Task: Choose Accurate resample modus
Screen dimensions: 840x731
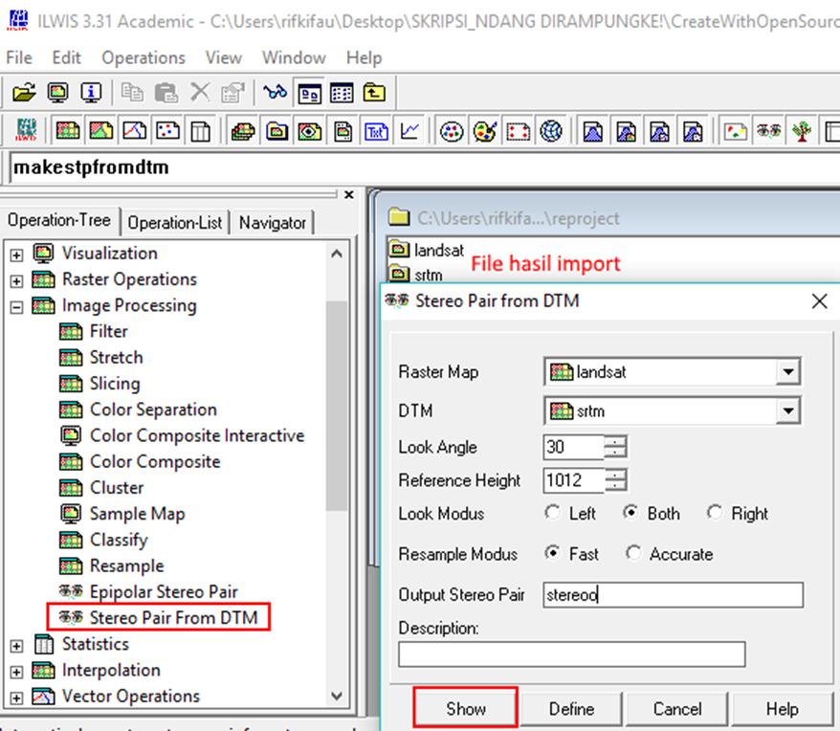Action: click(x=633, y=552)
